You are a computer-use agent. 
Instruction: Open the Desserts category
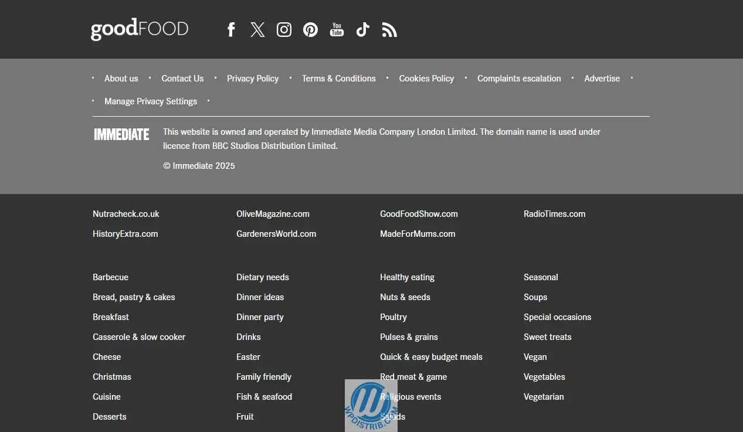110,417
